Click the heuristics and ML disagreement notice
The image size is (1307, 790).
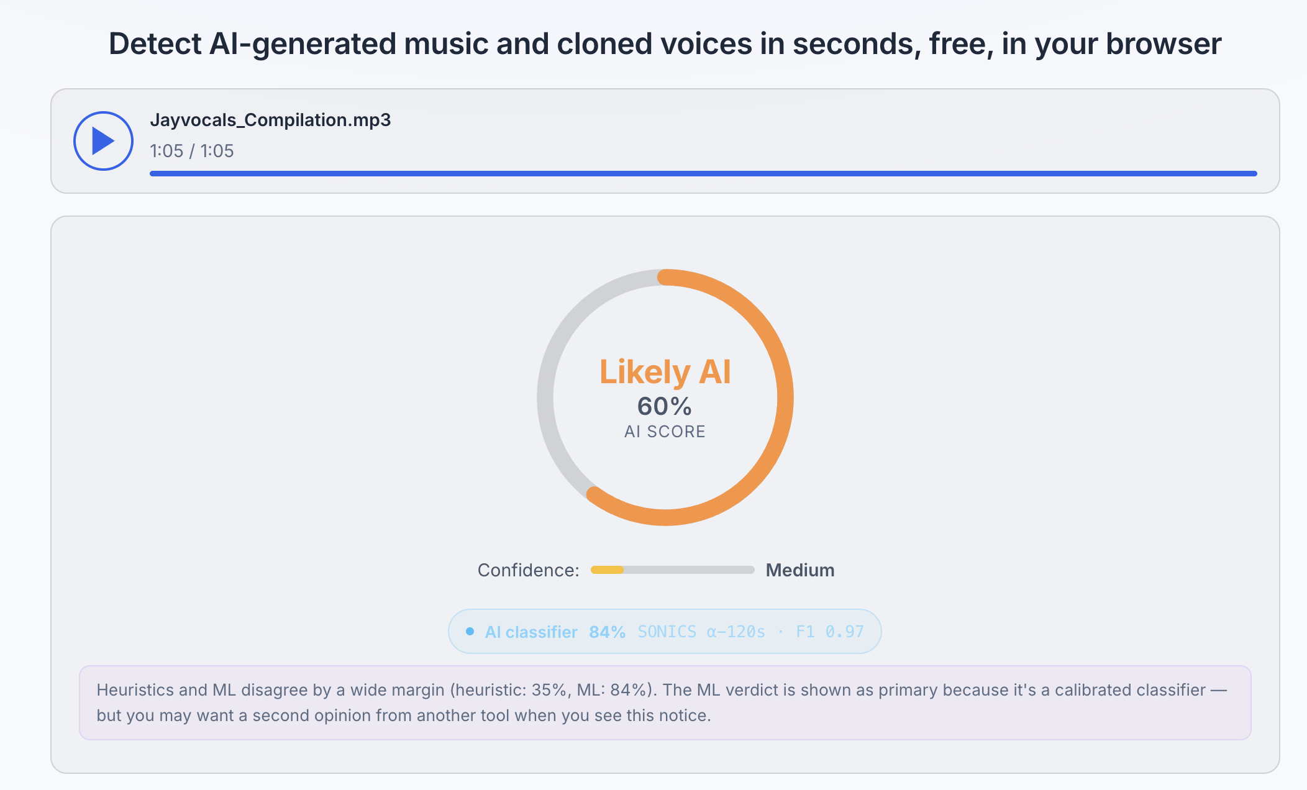pyautogui.click(x=665, y=702)
